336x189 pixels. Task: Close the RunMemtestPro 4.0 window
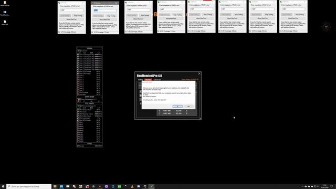(199, 73)
